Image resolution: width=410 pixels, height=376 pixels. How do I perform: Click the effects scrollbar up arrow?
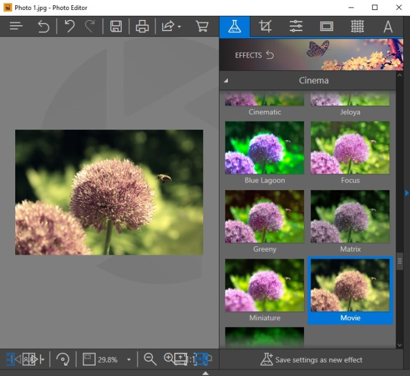pyautogui.click(x=399, y=76)
